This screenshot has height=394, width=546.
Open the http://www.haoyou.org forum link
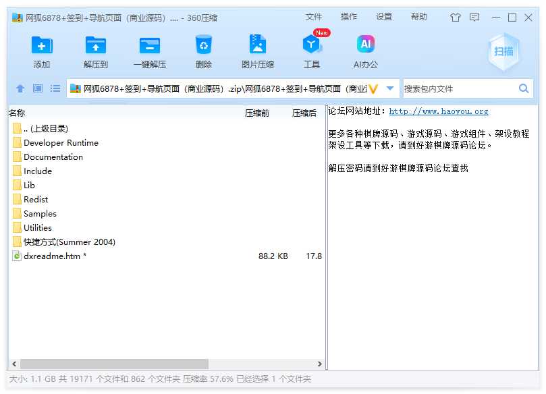point(439,111)
